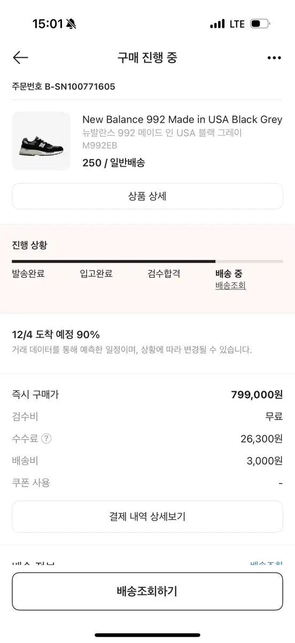This screenshot has height=643, width=295.
Task: Click the 배송조회 link under 배송 중
Action: (230, 286)
